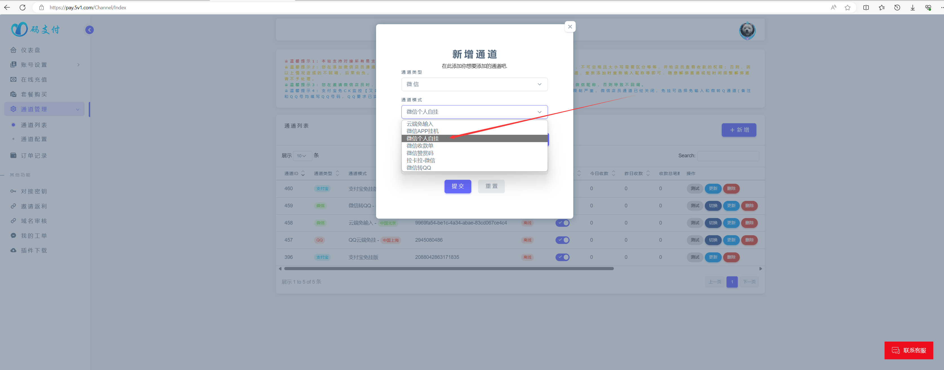Open 域名审核 page
Image resolution: width=944 pixels, height=370 pixels.
pos(34,221)
